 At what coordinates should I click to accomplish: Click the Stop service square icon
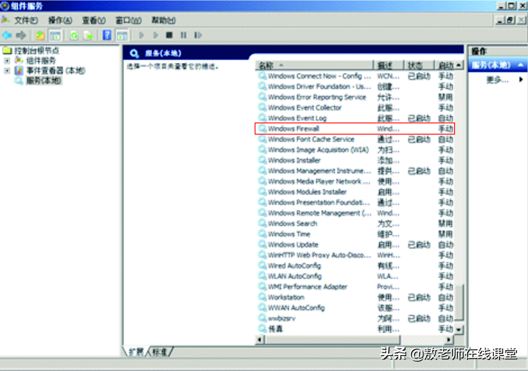click(169, 35)
